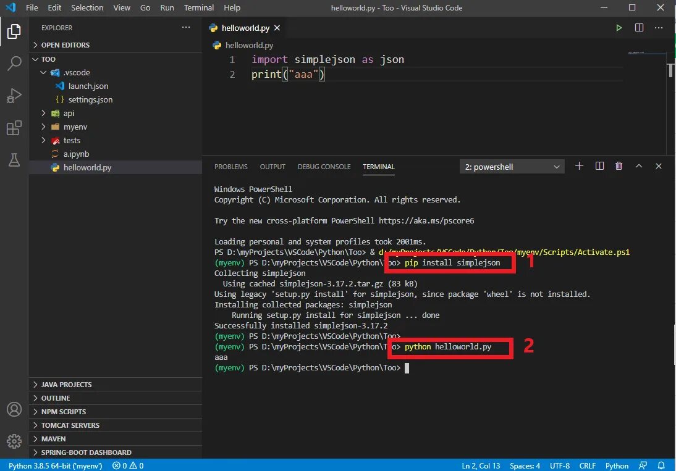This screenshot has height=471, width=676.
Task: Maximize panel size with the up chevron
Action: (638, 166)
